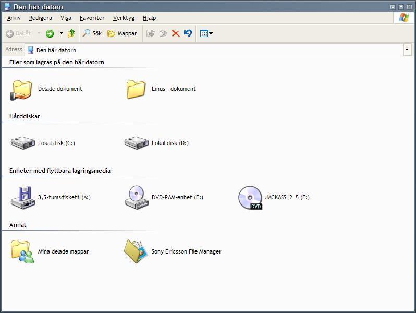
Task: Select Lokal disk (C:) drive
Action: tap(43, 143)
